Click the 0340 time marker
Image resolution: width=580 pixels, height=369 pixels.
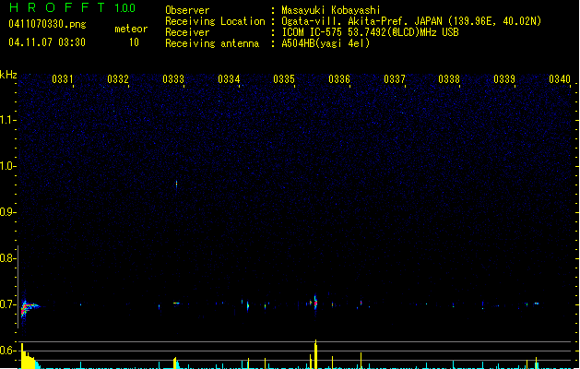point(560,79)
